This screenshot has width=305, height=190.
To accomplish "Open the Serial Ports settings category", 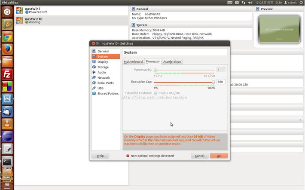I will [x=106, y=83].
